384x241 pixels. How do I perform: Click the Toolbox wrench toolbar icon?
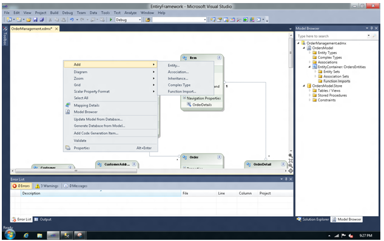tap(239, 19)
